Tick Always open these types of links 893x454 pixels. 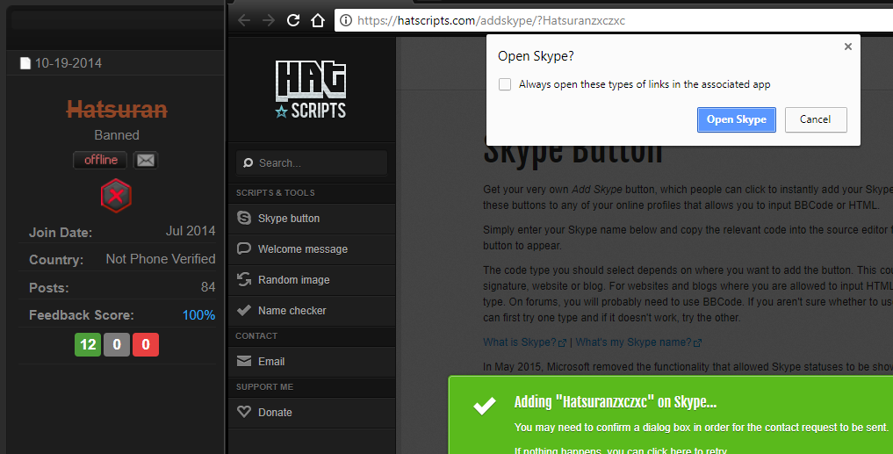coord(505,84)
